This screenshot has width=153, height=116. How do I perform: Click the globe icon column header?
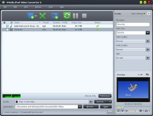click(x=11, y=23)
